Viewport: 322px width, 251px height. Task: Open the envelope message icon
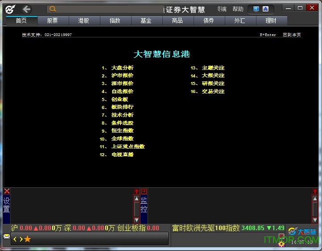pyautogui.click(x=7, y=236)
